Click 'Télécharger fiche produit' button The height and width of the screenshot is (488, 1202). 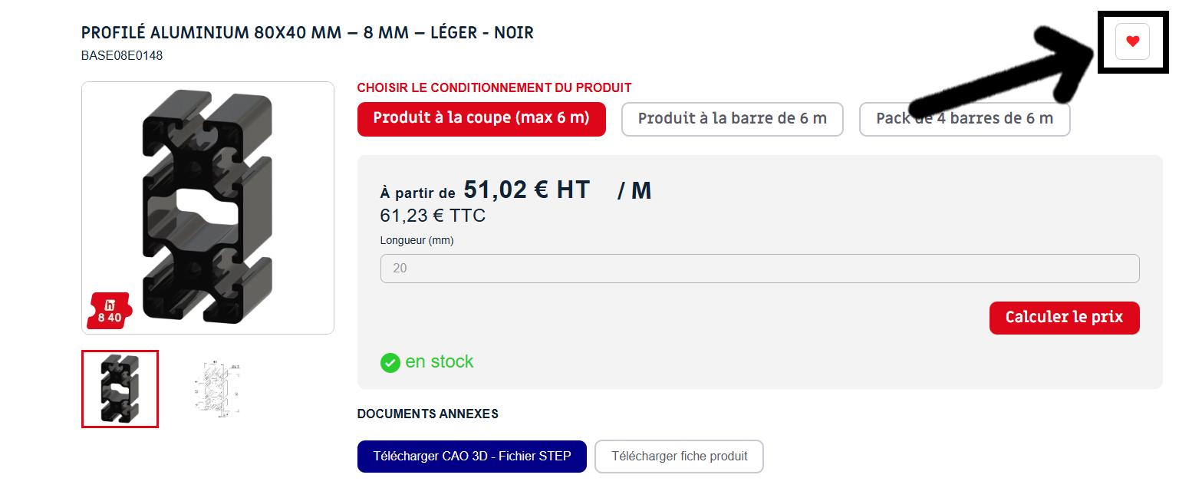click(679, 456)
